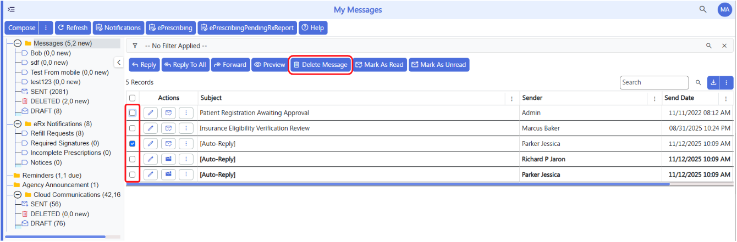Check the Richard P Jaron message row
This screenshot has height=242, width=737.
(x=132, y=159)
